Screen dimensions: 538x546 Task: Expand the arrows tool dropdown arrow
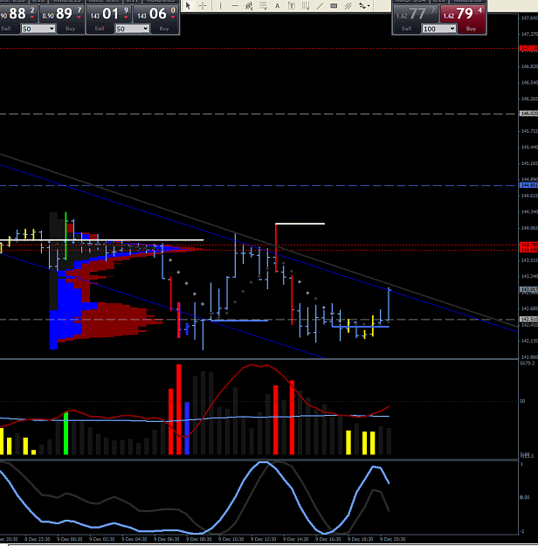[x=369, y=5]
